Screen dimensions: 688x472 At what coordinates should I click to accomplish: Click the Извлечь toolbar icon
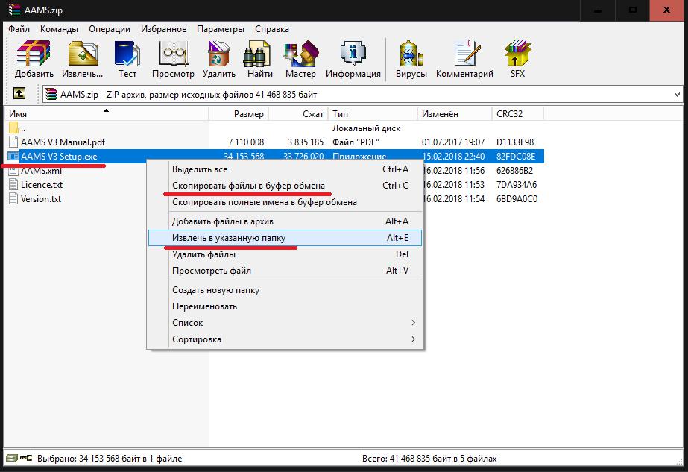pyautogui.click(x=83, y=54)
